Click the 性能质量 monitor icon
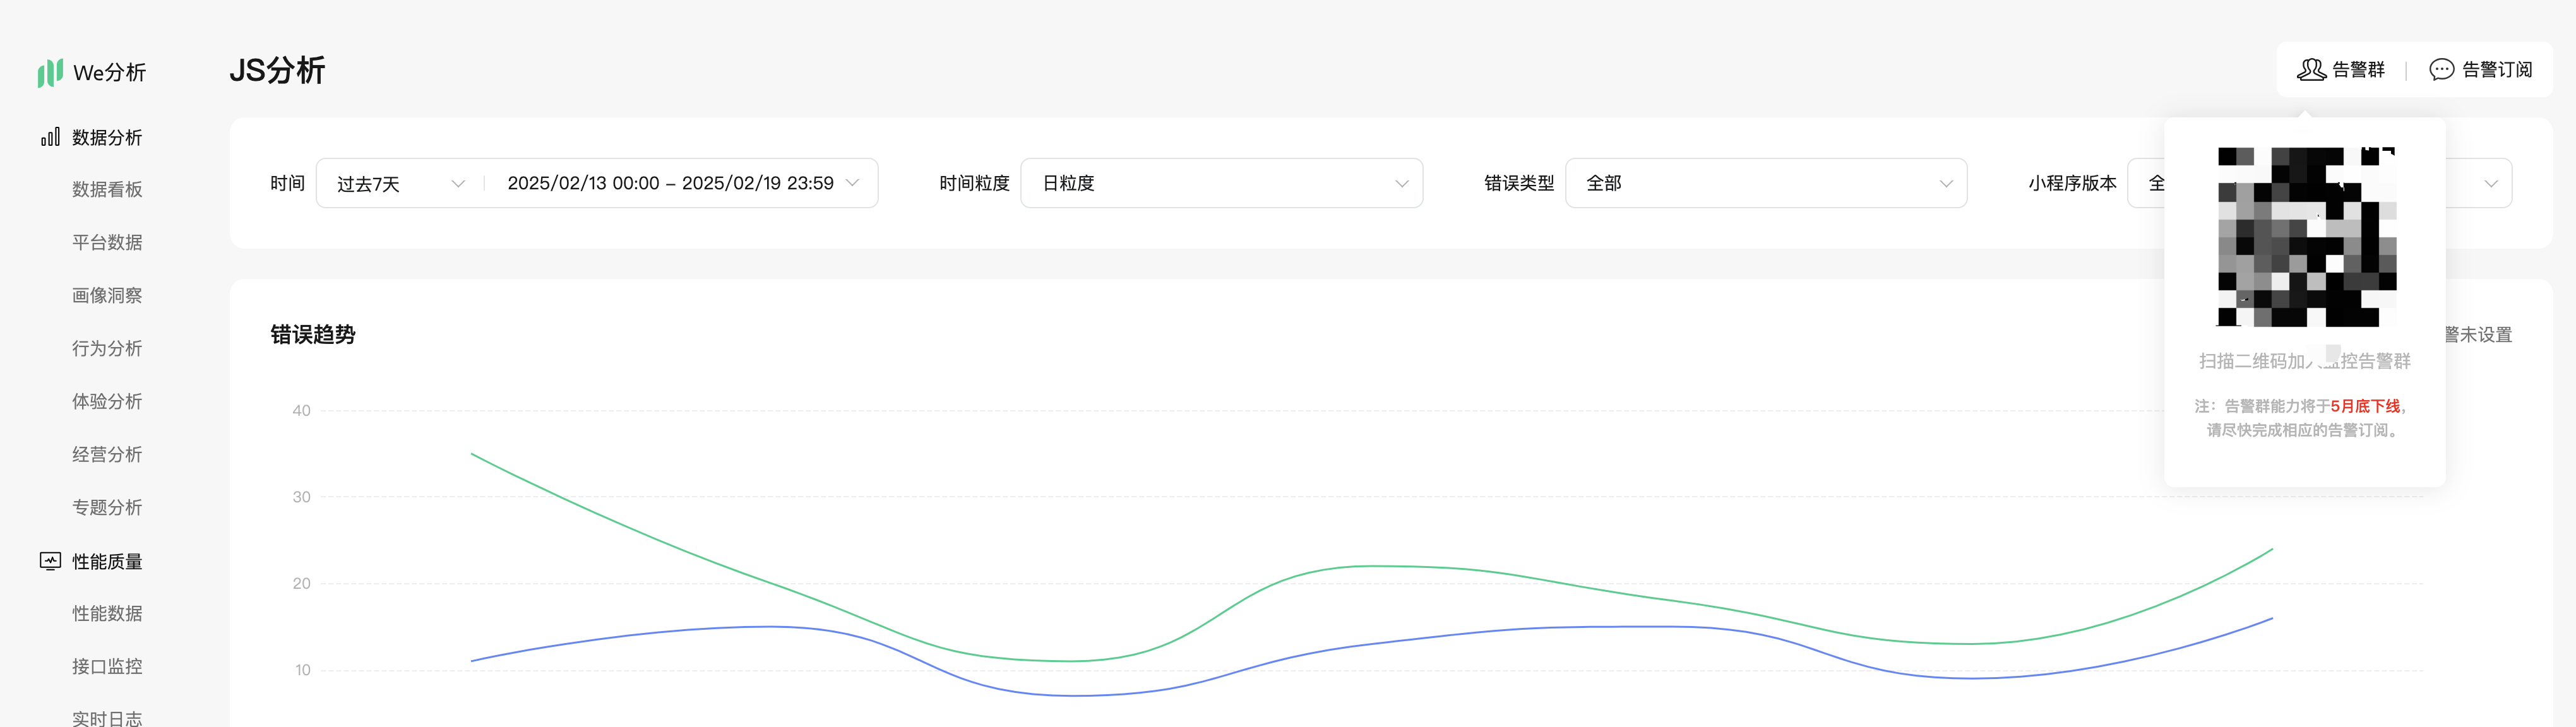The image size is (2576, 727). [x=50, y=561]
